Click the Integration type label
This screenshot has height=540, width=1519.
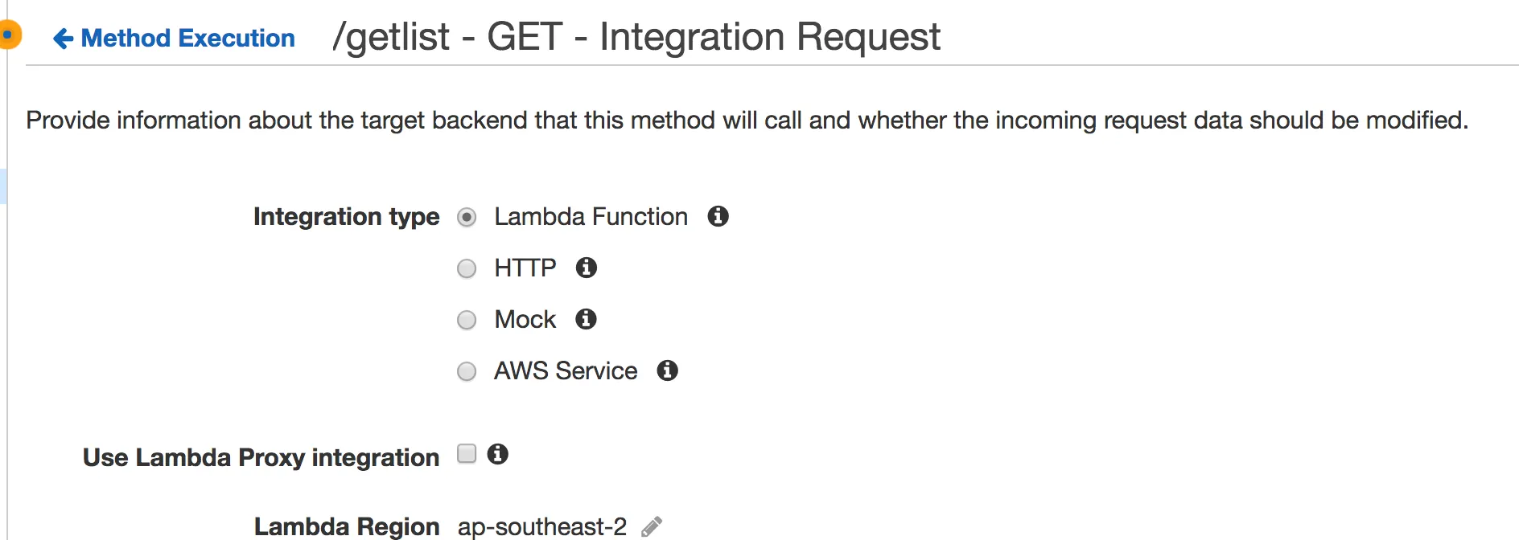pyautogui.click(x=346, y=217)
